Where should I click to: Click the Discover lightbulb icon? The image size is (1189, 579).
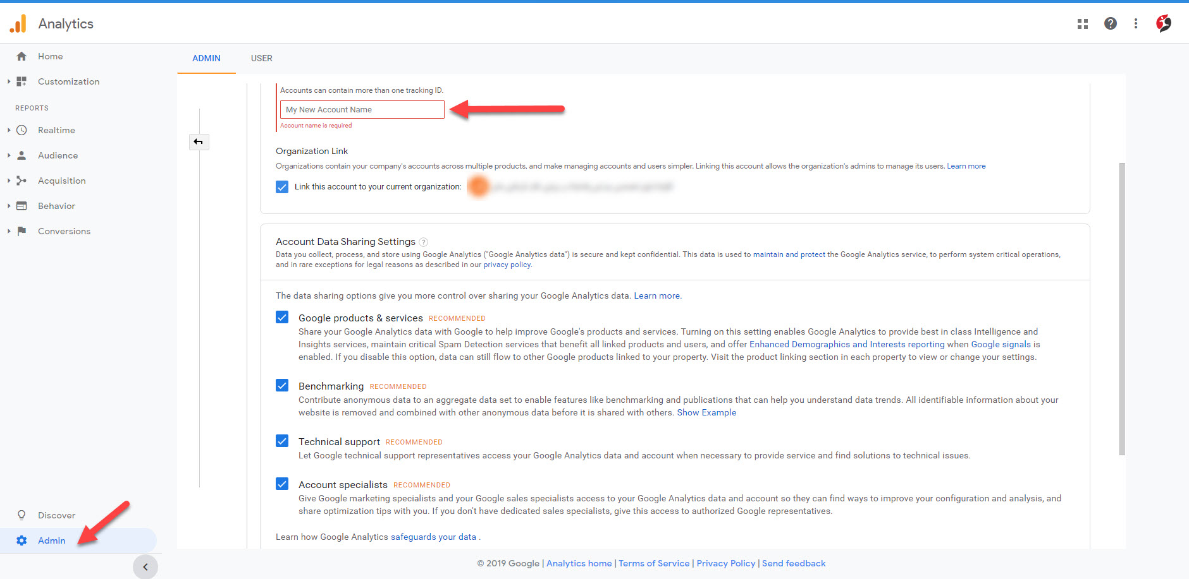click(x=22, y=515)
